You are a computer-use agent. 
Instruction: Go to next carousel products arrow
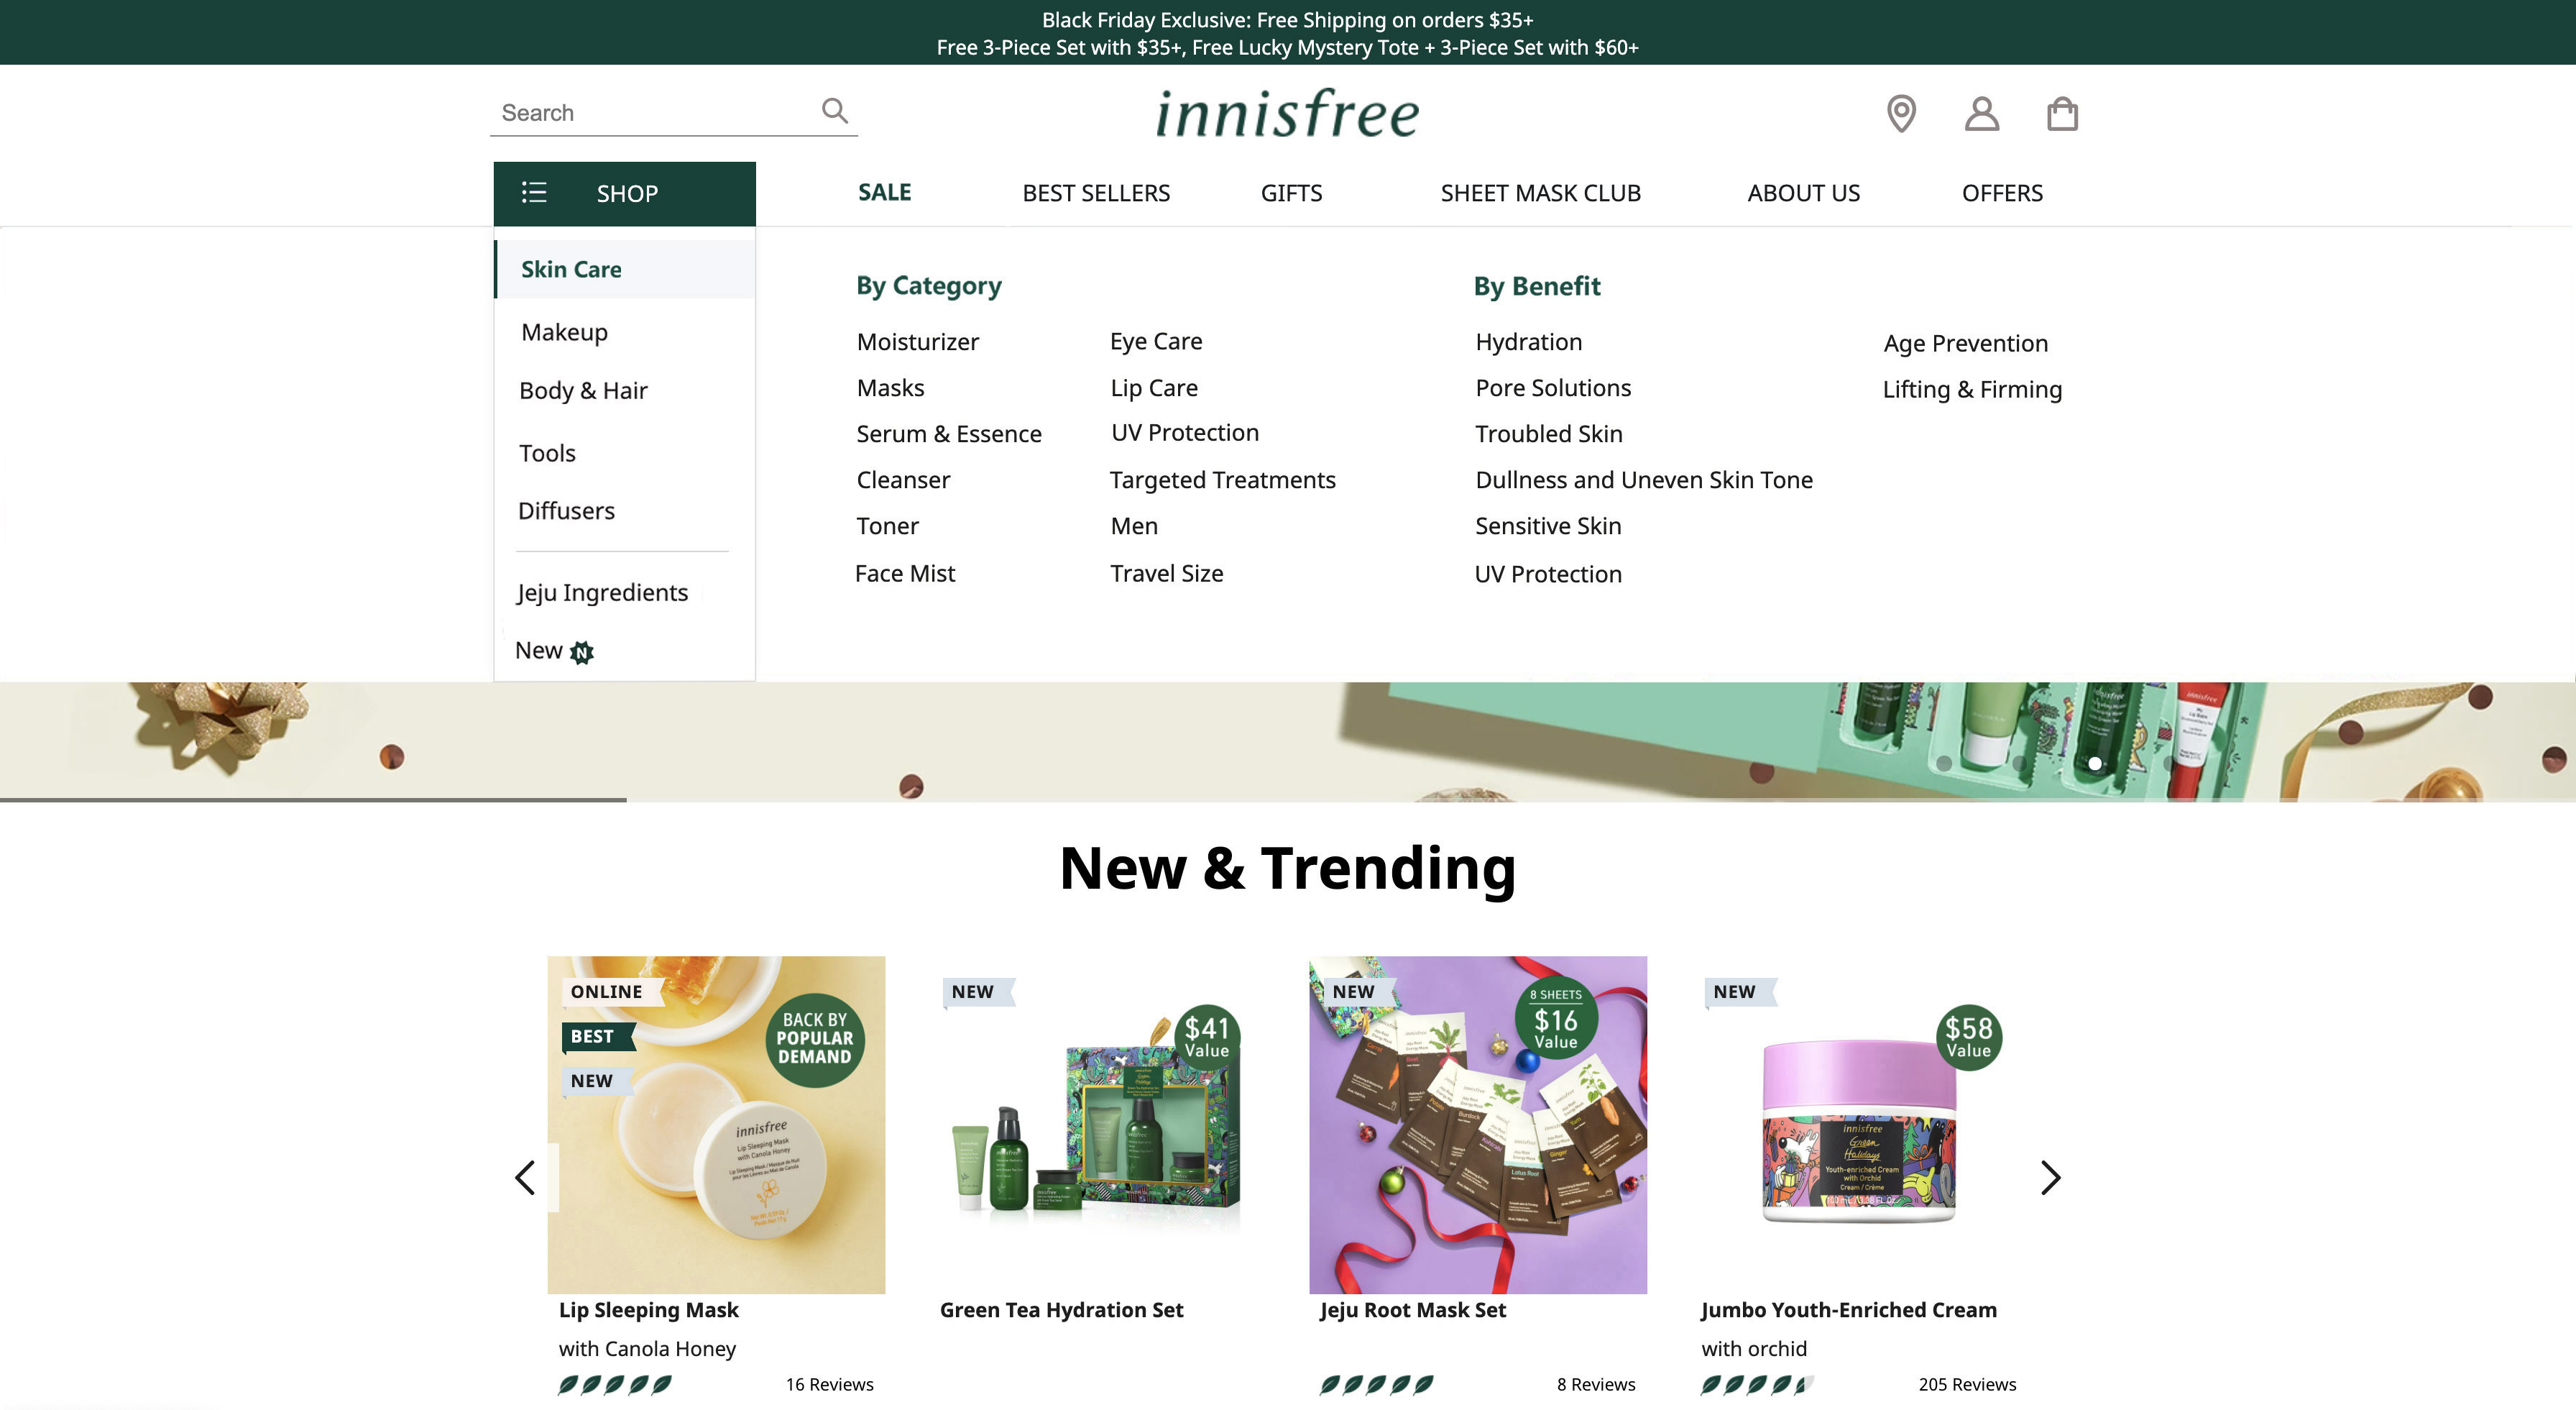click(2050, 1178)
